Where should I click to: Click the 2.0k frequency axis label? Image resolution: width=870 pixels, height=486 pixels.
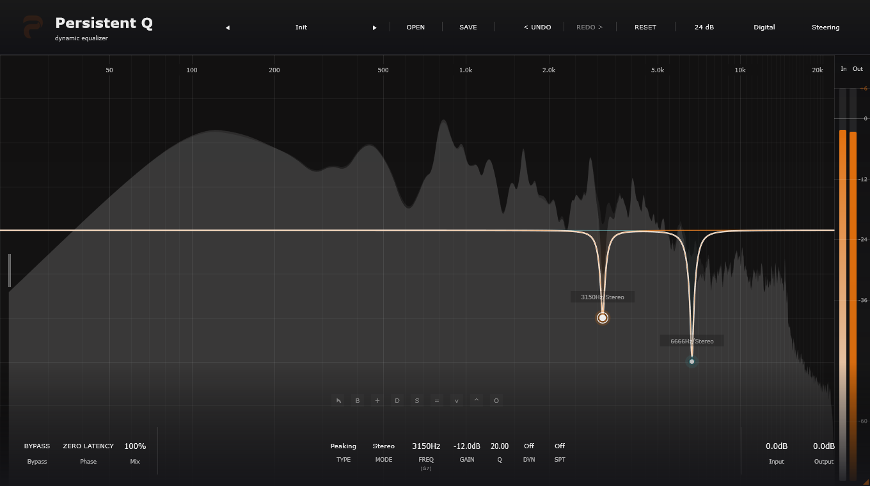coord(549,70)
